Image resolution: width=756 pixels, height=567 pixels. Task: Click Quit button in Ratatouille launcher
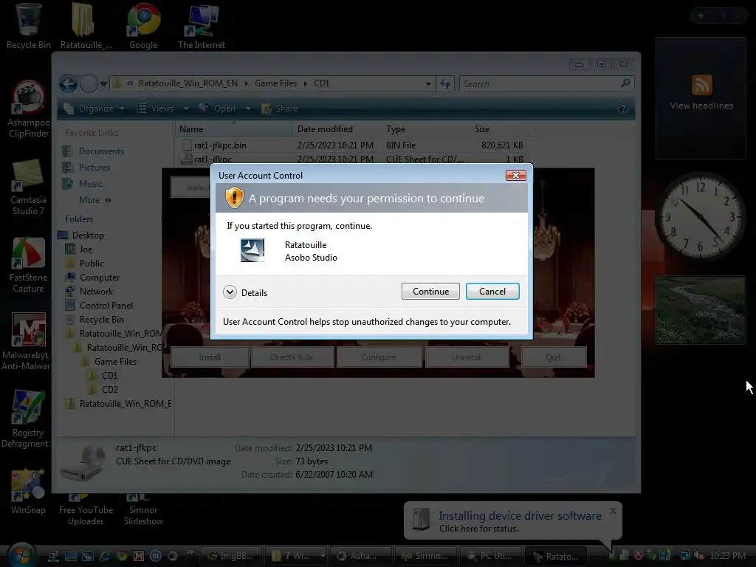[x=553, y=357]
